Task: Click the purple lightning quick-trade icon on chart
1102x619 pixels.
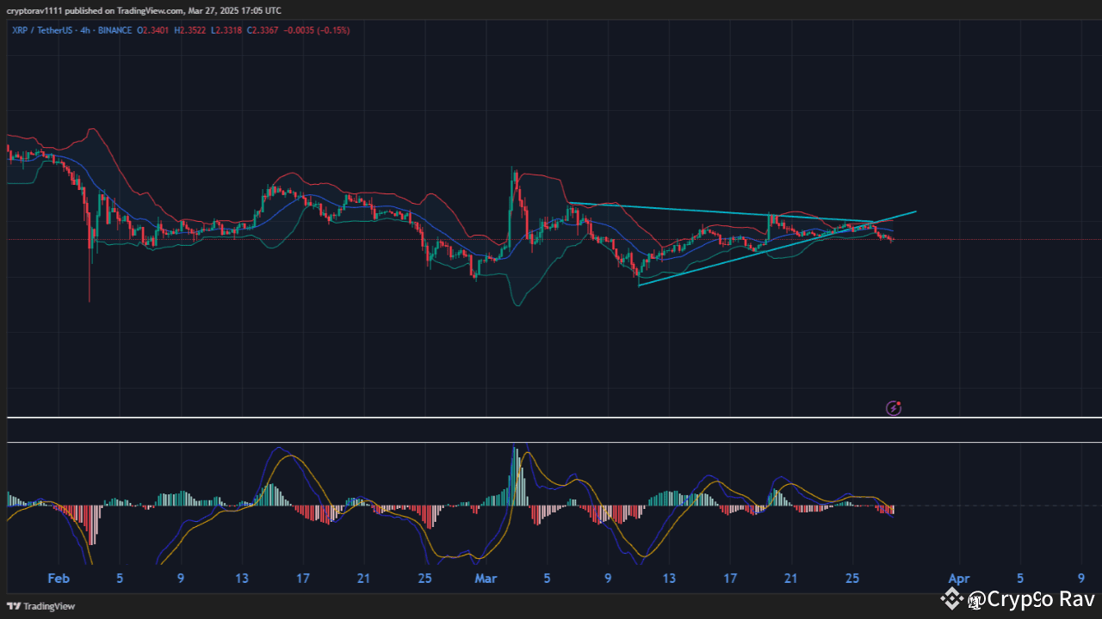Action: point(893,408)
